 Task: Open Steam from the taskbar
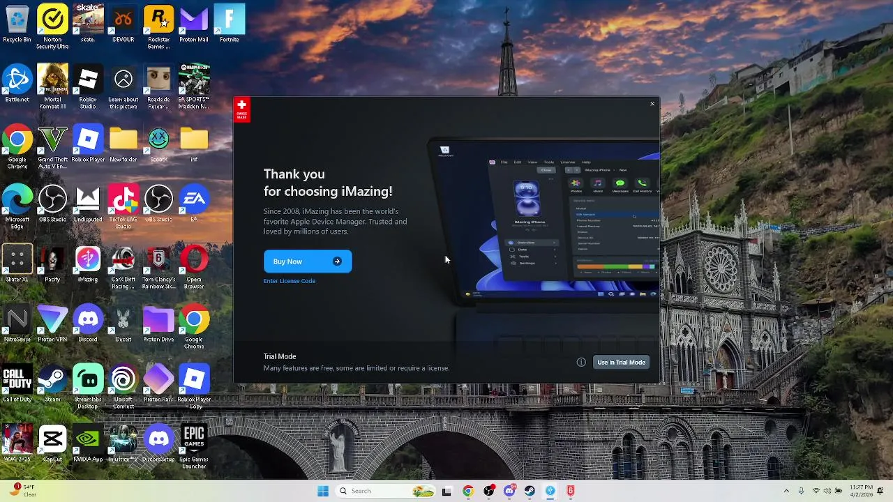coord(530,491)
